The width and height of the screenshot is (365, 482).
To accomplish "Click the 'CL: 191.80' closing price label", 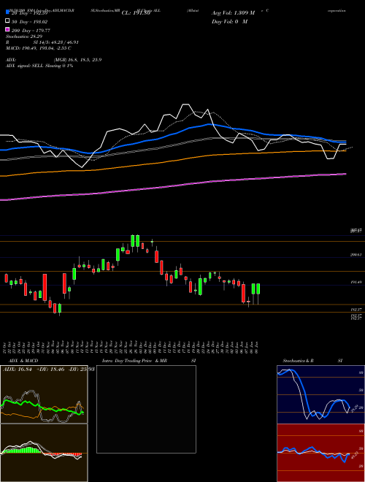I will point(136,13).
